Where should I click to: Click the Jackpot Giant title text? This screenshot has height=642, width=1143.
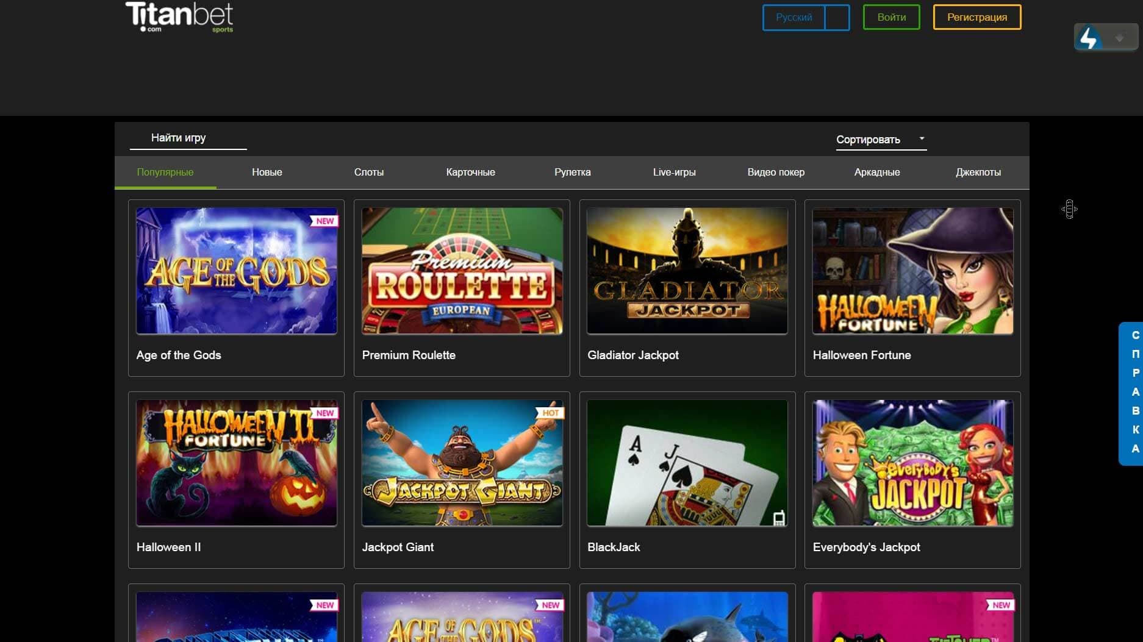(398, 547)
